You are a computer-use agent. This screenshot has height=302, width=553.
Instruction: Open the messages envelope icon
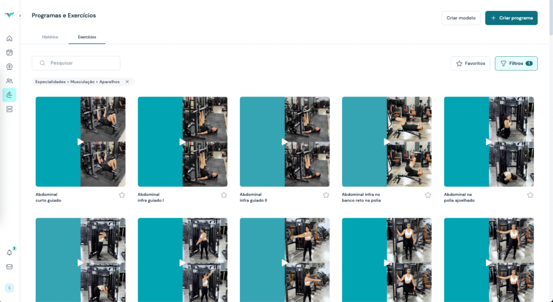click(x=9, y=266)
